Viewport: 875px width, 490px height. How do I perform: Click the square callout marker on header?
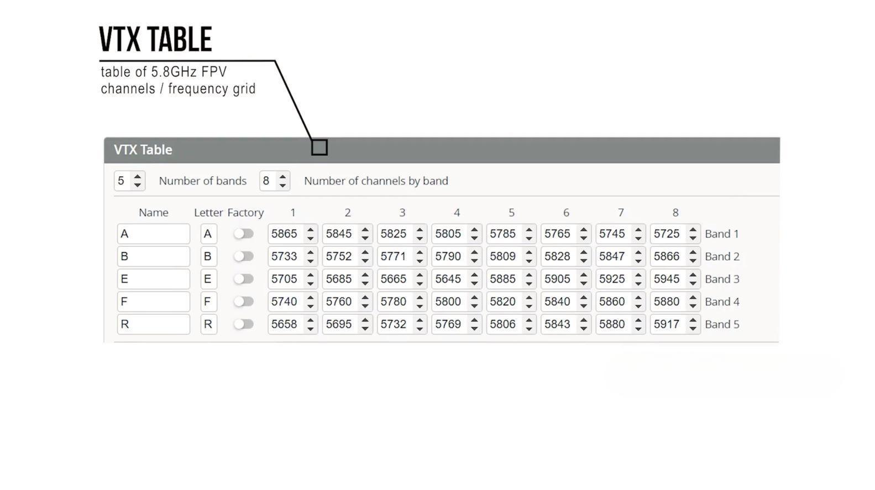319,147
